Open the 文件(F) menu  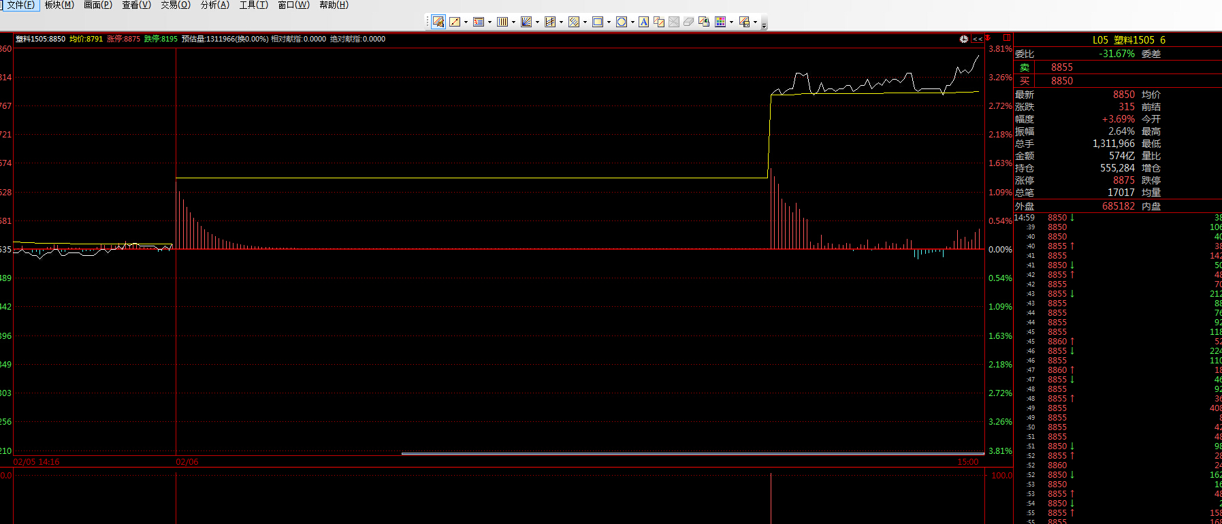coord(20,5)
